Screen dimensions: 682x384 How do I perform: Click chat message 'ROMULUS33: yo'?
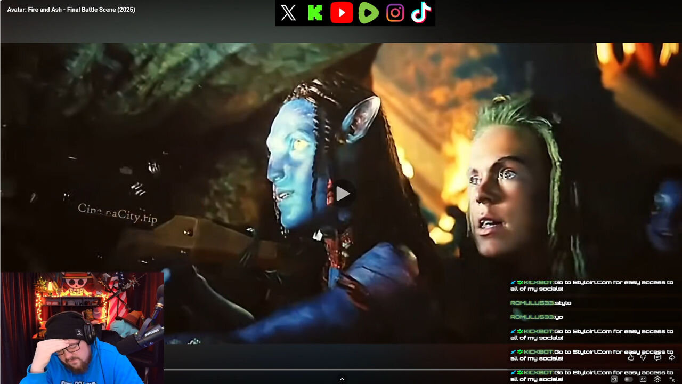537,317
